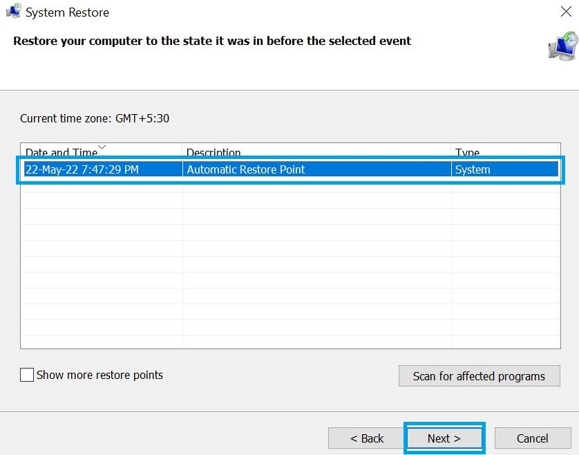Click Scan for affected programs
The width and height of the screenshot is (579, 455).
479,375
